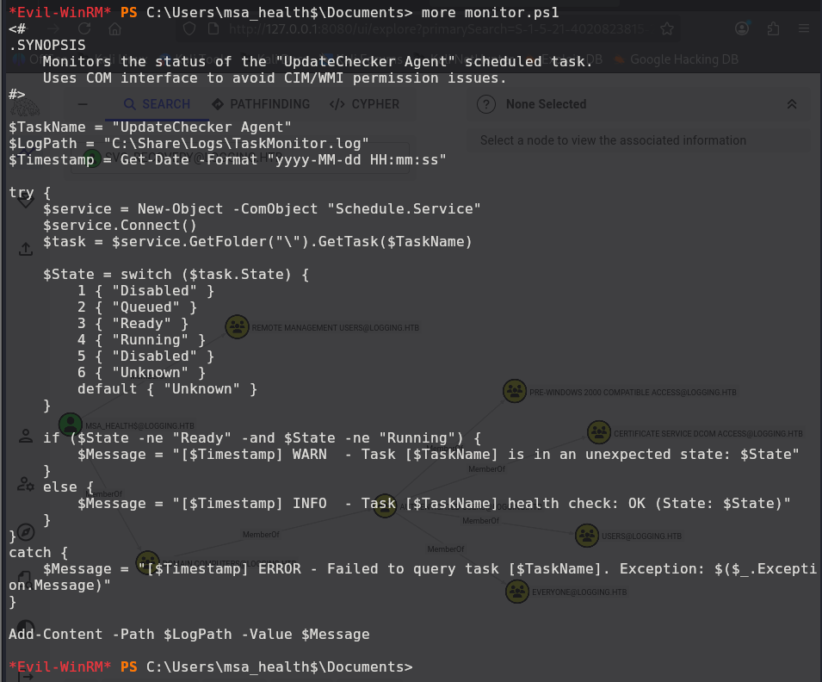Click the browser URL address bar

coord(430,28)
